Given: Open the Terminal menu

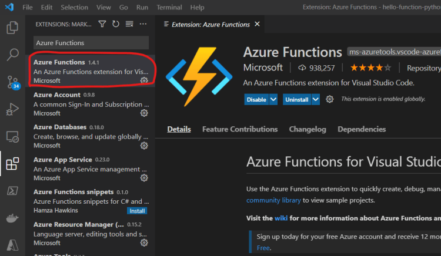Looking at the screenshot, I should click(x=169, y=7).
